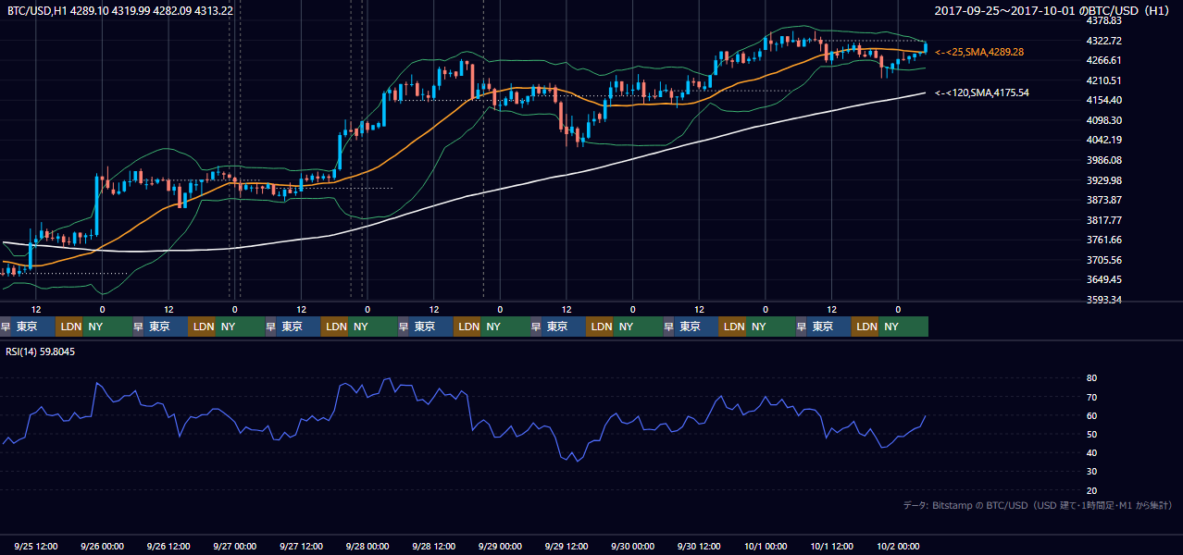The width and height of the screenshot is (1183, 555).
Task: Click the 9/25 12:00 time label
Action: pos(36,546)
